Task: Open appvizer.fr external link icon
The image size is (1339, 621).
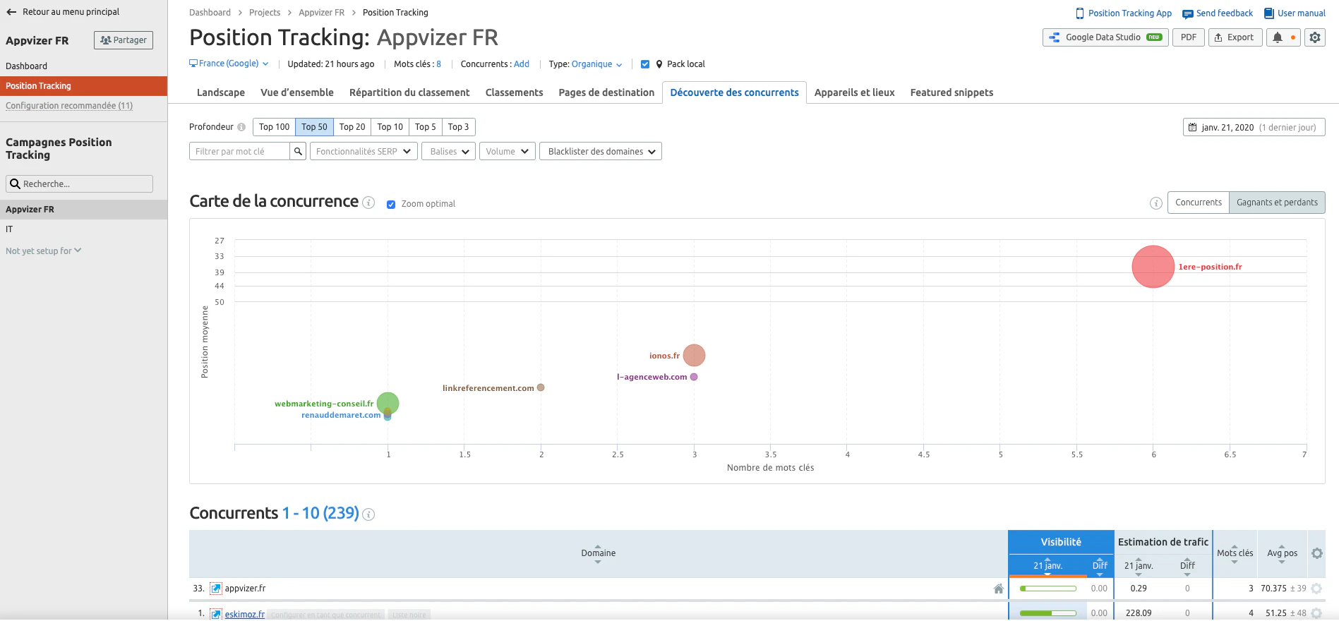Action: (216, 589)
